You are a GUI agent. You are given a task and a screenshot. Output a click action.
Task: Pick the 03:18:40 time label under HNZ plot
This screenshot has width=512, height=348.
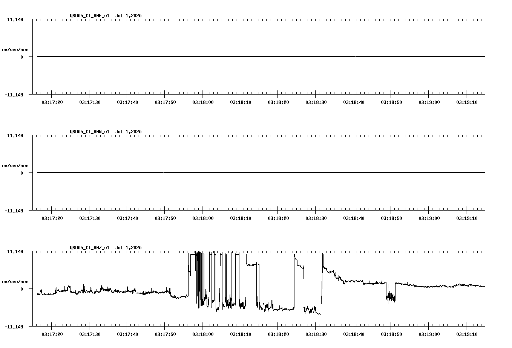pos(354,334)
